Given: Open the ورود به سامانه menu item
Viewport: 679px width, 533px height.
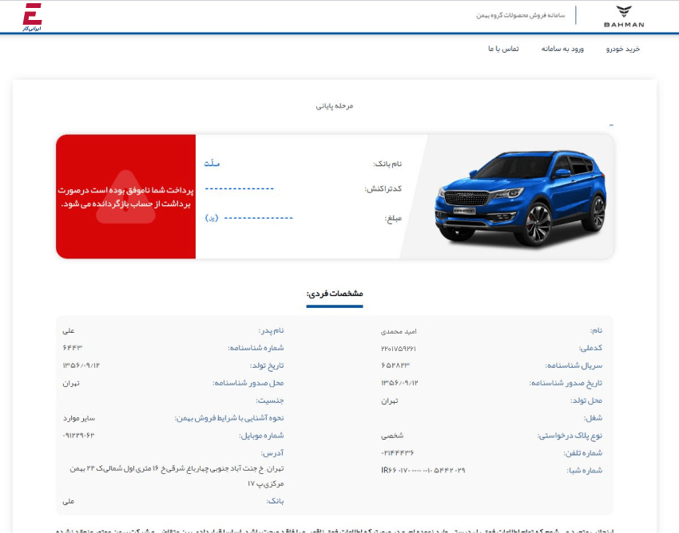Looking at the screenshot, I should click(562, 49).
